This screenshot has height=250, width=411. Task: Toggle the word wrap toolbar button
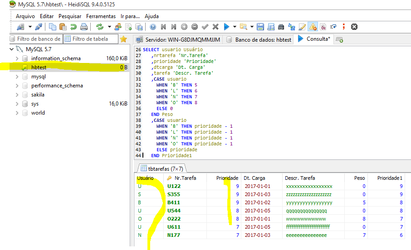coord(333,27)
